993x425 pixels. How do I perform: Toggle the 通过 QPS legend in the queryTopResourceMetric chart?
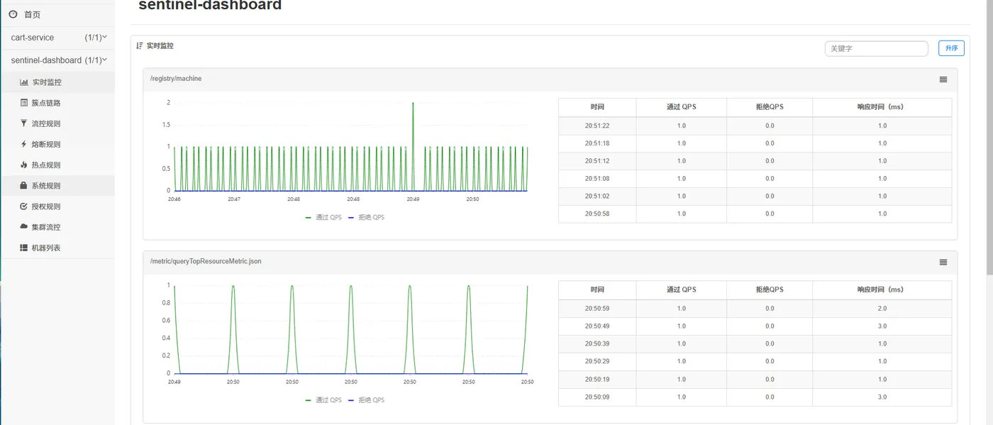pyautogui.click(x=323, y=400)
